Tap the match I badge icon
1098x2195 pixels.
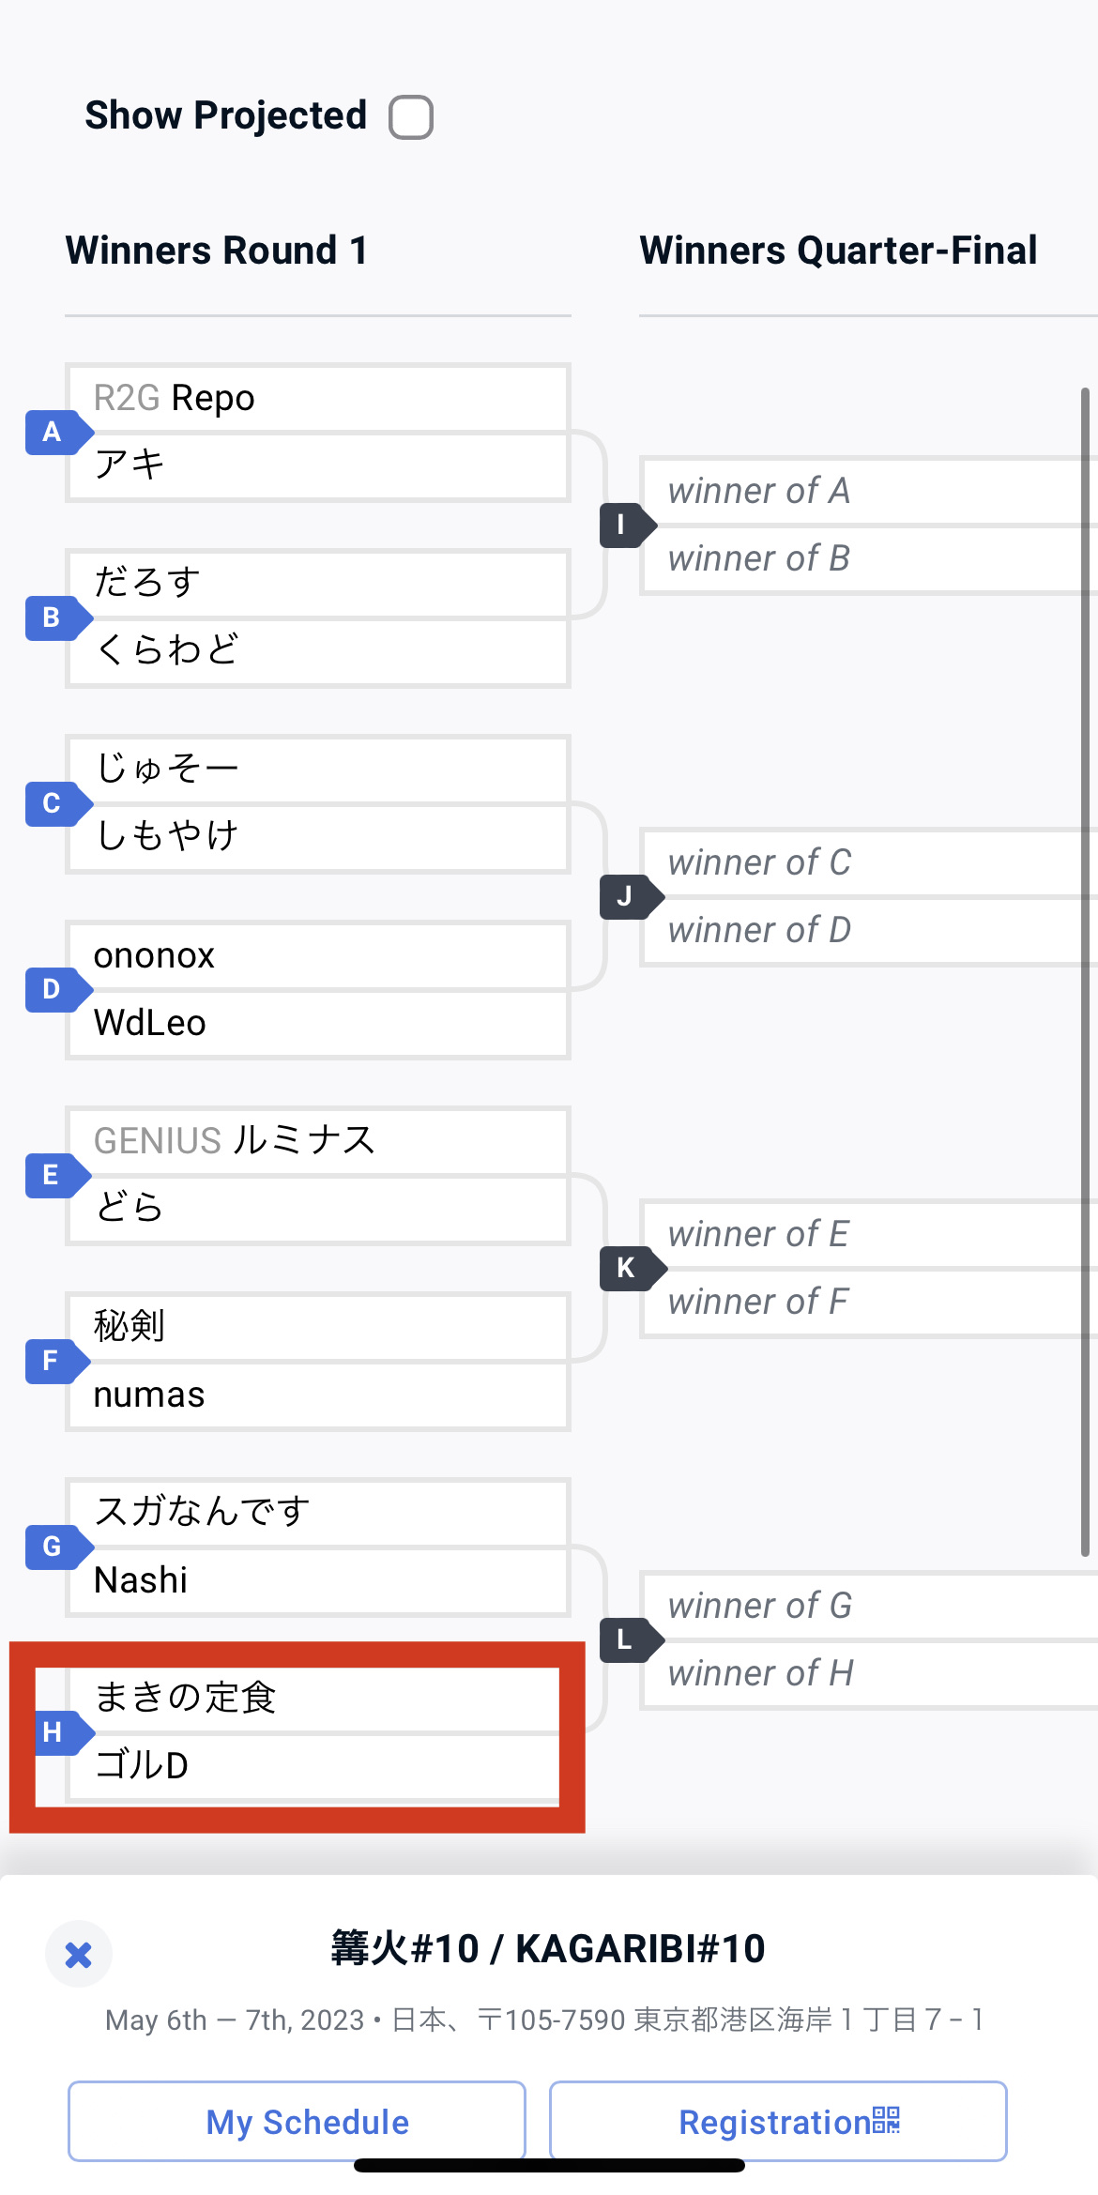624,526
